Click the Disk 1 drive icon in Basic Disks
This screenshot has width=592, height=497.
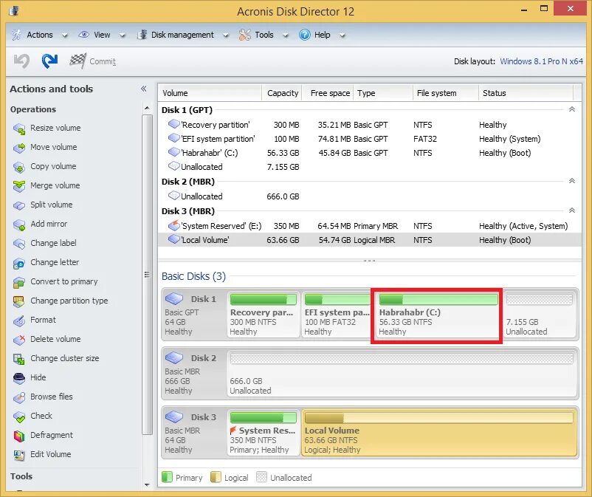tap(174, 299)
